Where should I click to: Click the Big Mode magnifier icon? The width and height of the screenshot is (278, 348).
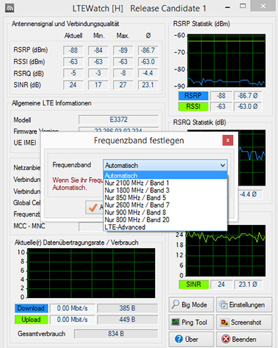[x=176, y=304]
